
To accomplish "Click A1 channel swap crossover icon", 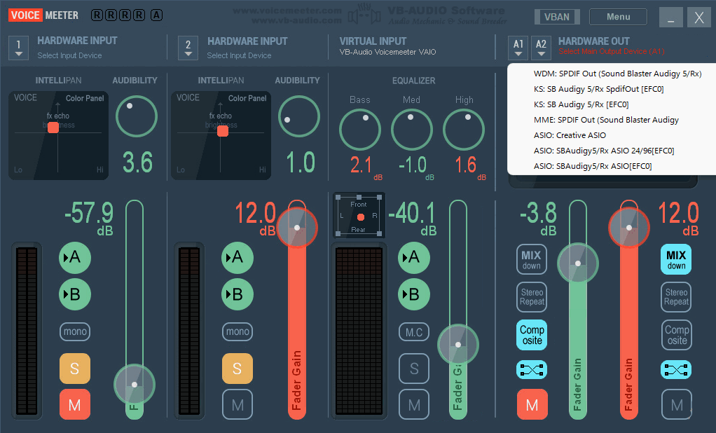I will [532, 369].
